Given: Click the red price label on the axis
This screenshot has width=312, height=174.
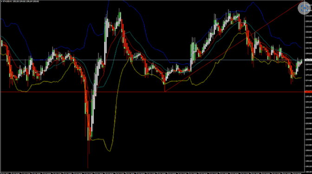Looking at the screenshot, I should [x=308, y=92].
